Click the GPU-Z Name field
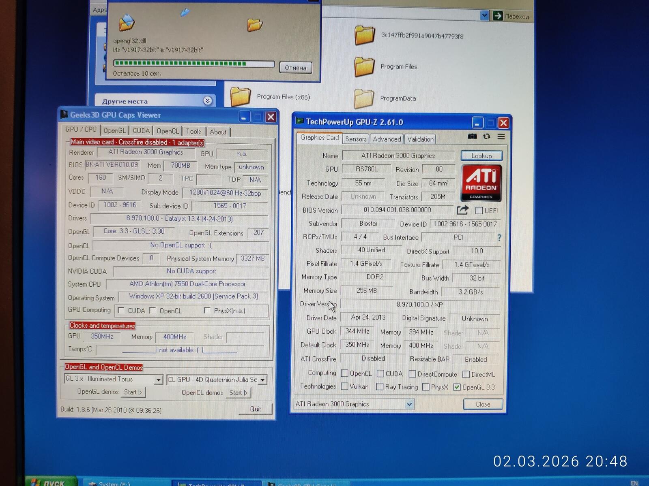Viewport: 649px width, 486px height. tap(398, 156)
